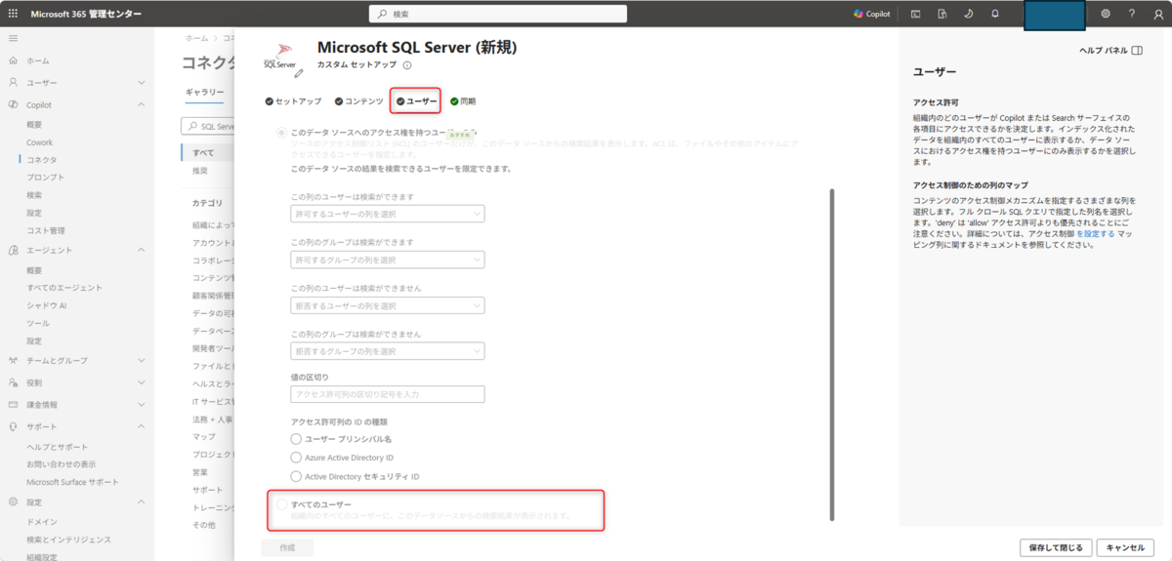
Task: Click the 課金情報 card icon in sidebar
Action: click(x=13, y=404)
